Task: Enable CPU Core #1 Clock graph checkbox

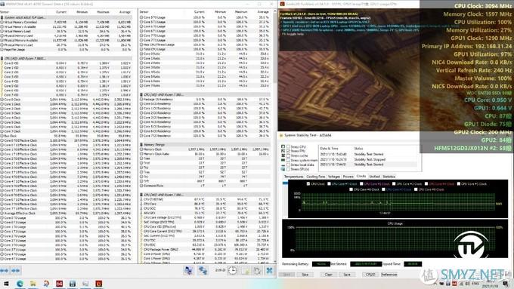Action: (x=329, y=184)
